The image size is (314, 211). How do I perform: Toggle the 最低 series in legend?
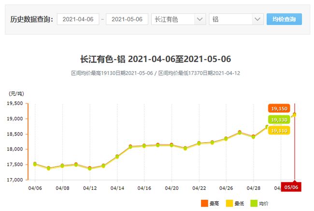[235, 202]
